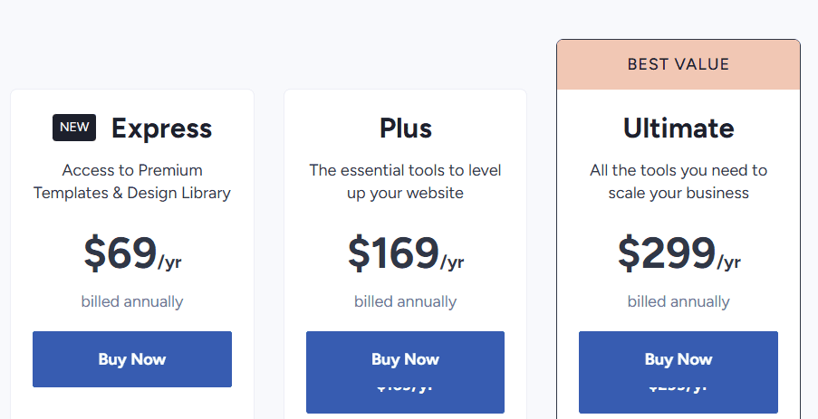Select the $69 price figure
This screenshot has width=818, height=419.
tap(120, 252)
